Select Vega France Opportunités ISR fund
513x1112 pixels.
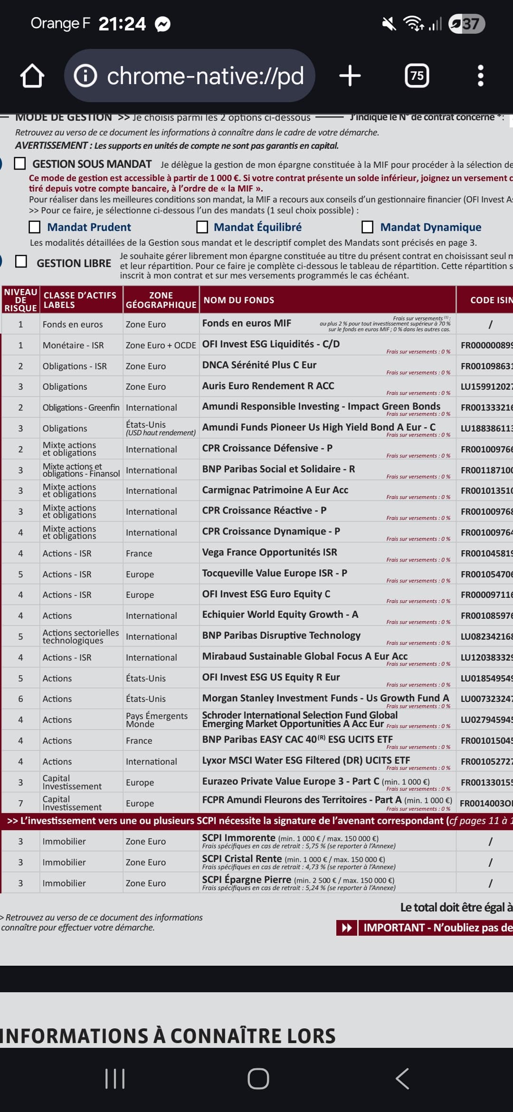270,552
